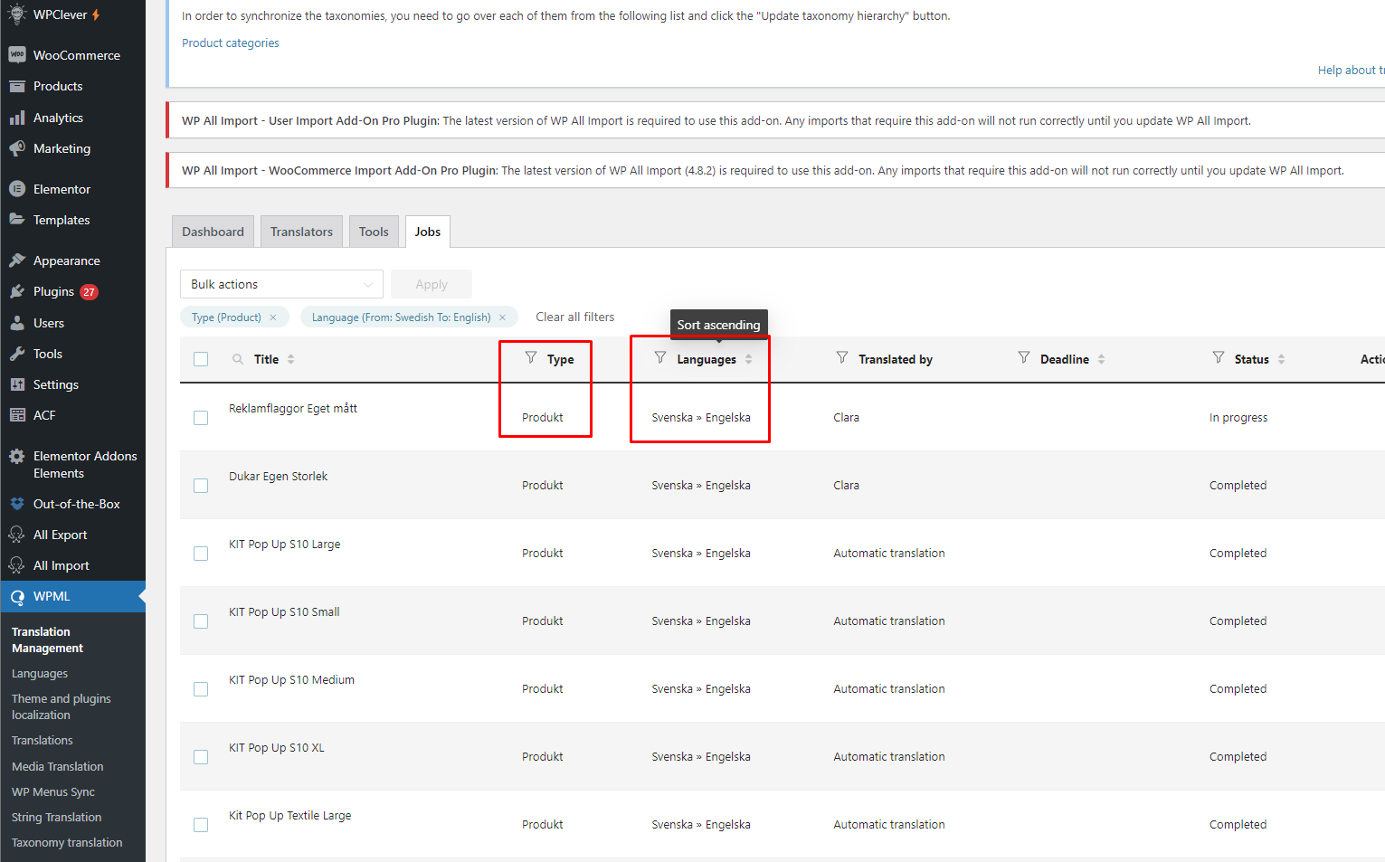
Task: Switch to the Dashboard tab
Action: click(x=213, y=232)
